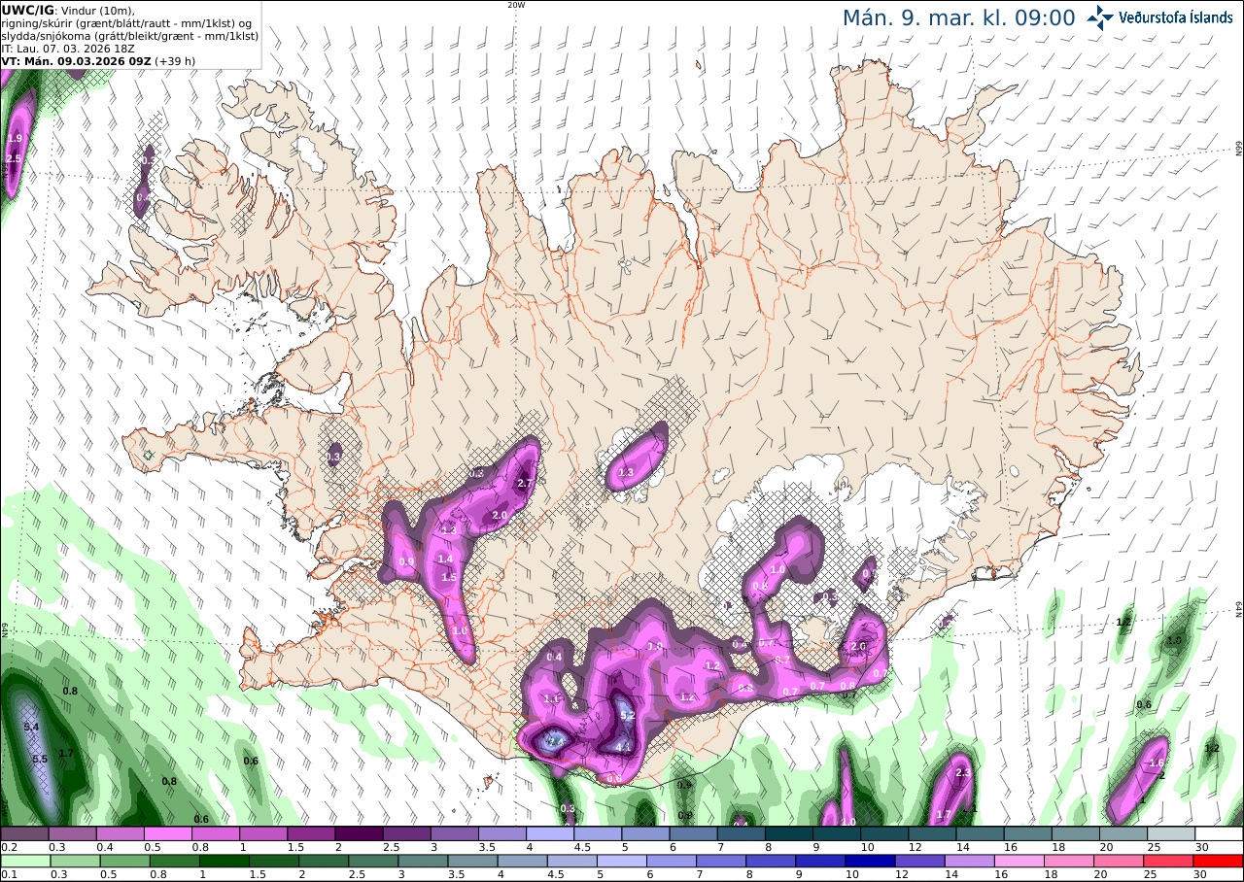Click the 1.9 value in the top-left corner
1244x882 pixels.
(14, 139)
